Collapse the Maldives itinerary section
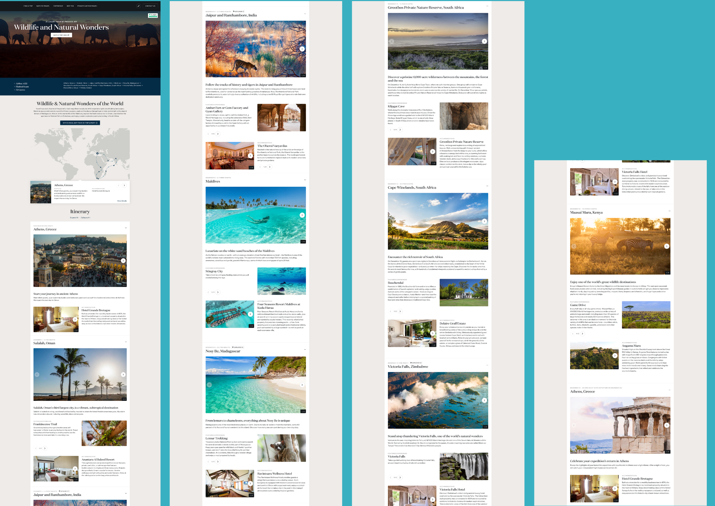 click(305, 180)
